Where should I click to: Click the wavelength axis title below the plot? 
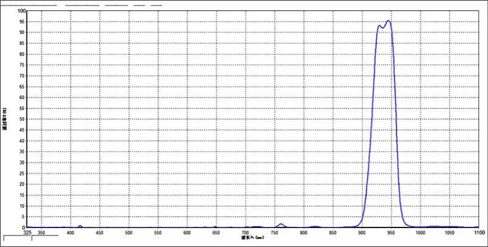(253, 237)
